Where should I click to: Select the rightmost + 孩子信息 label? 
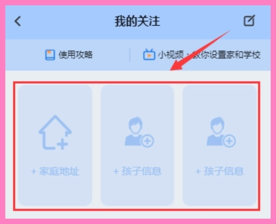(x=219, y=171)
